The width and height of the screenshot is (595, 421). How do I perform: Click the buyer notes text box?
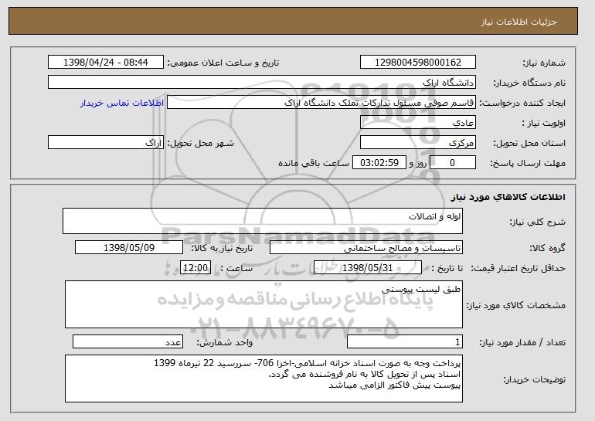263,379
